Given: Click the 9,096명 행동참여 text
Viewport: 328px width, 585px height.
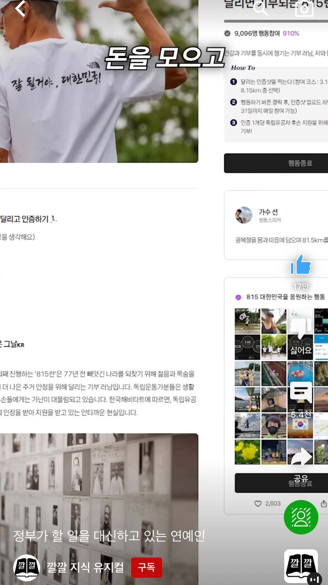Looking at the screenshot, I should point(257,33).
